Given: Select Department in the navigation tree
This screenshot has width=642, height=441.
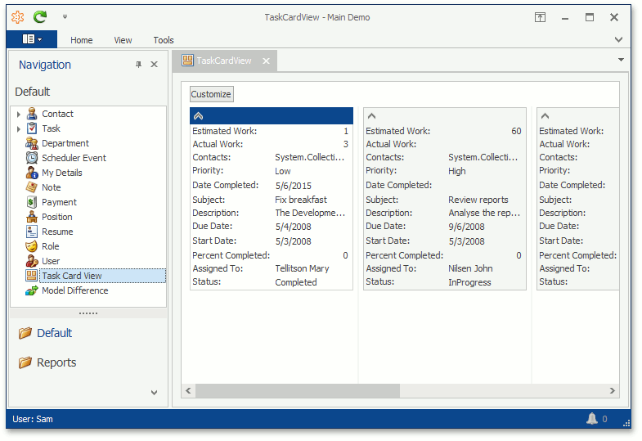Looking at the screenshot, I should click(65, 143).
